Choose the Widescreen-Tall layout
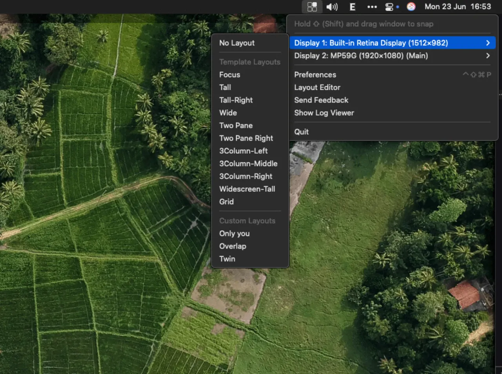Viewport: 502px width, 374px height. tap(250, 189)
